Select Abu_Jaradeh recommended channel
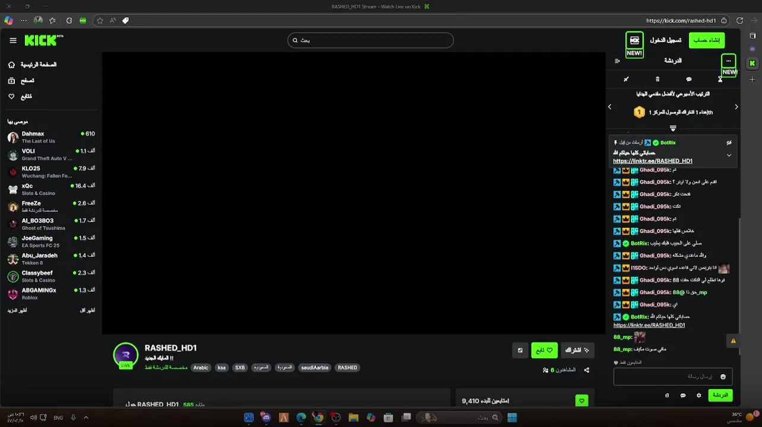 (x=51, y=259)
